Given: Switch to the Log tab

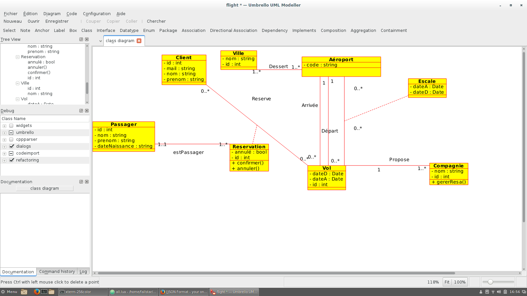Looking at the screenshot, I should click(x=83, y=272).
